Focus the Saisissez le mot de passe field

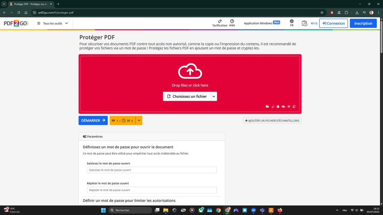[151, 170]
